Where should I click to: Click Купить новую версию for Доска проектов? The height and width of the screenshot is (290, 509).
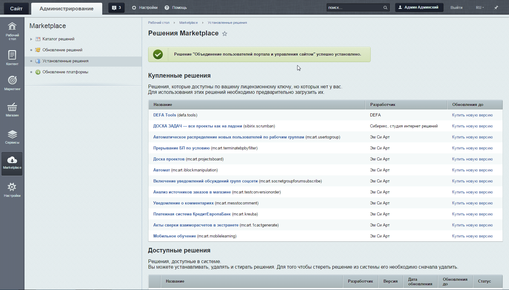(x=472, y=159)
